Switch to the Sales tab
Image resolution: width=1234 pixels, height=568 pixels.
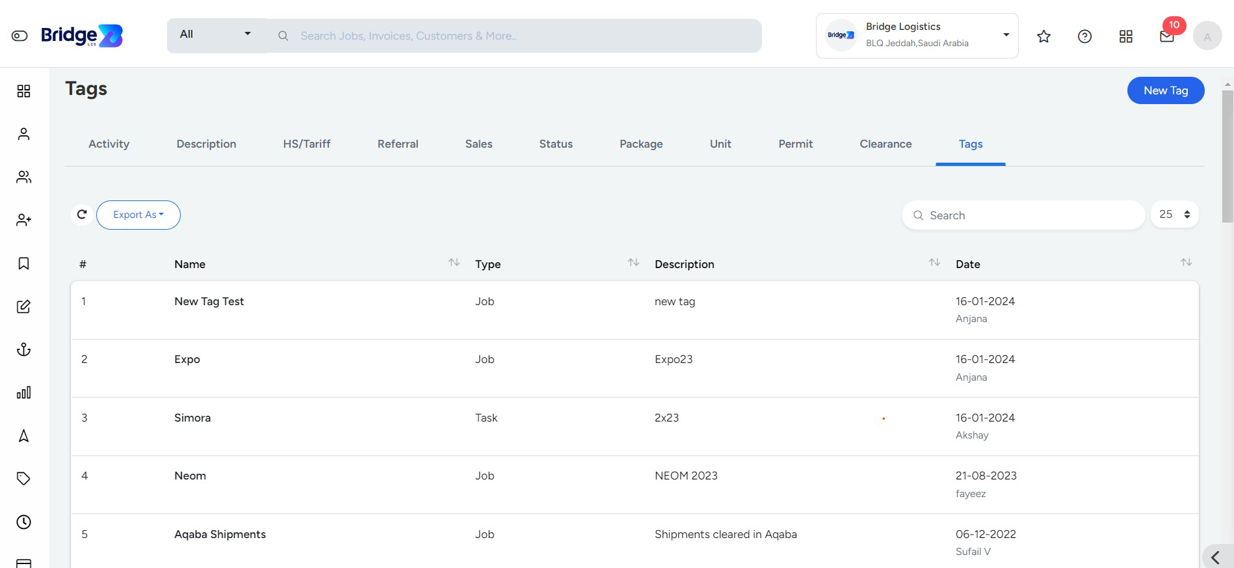coord(479,144)
